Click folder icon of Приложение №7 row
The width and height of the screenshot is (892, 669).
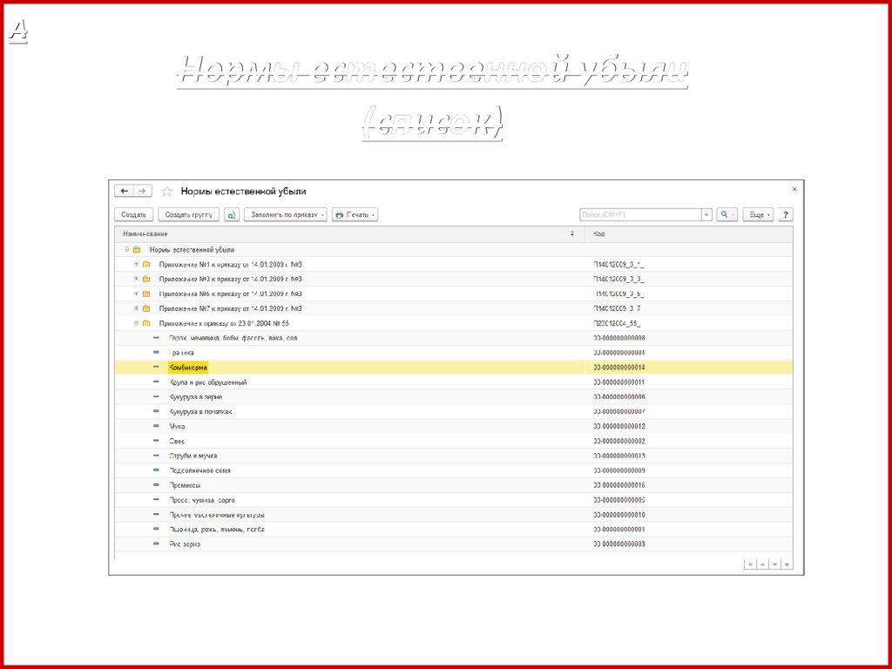(146, 308)
